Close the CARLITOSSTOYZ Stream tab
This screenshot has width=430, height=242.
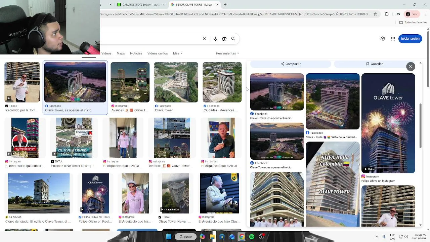pos(164,4)
